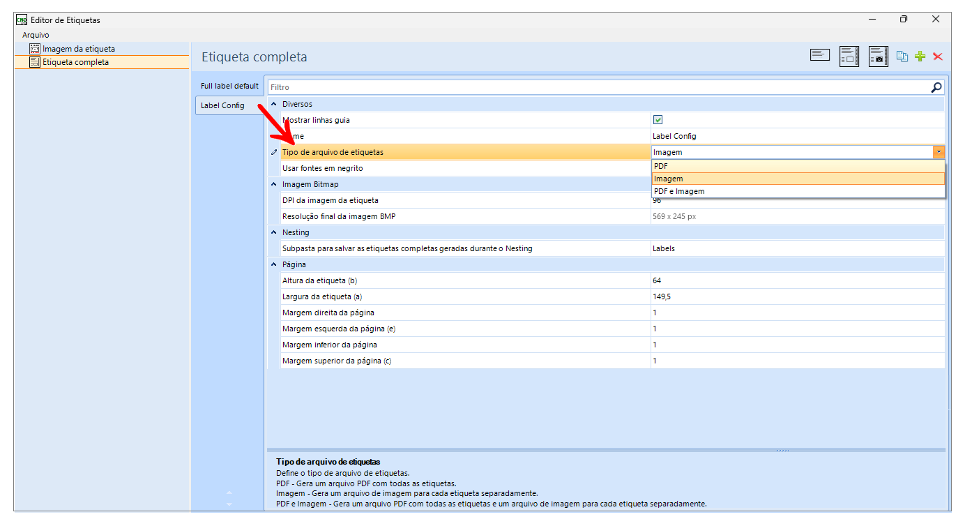The height and width of the screenshot is (519, 965).
Task: Click the Largura da etiqueta value 149,5
Action: coord(662,296)
